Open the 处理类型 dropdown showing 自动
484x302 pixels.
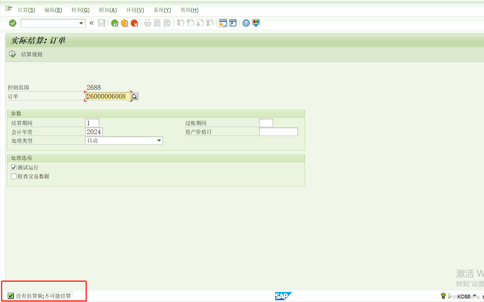tap(159, 140)
